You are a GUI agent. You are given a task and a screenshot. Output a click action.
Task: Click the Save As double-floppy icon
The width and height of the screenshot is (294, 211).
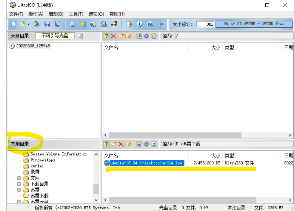(x=58, y=24)
